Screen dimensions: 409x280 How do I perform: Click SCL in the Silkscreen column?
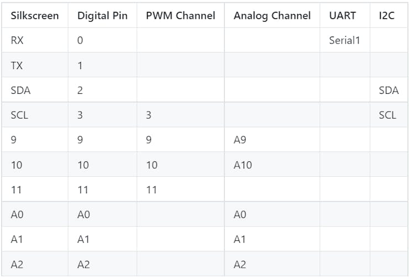(x=20, y=115)
